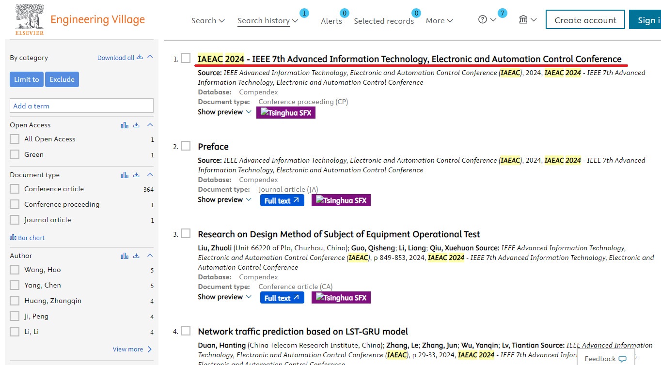The image size is (661, 365).
Task: Open the help question mark icon
Action: click(x=482, y=20)
